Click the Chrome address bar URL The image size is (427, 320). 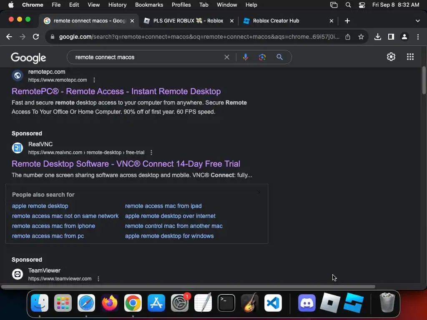pos(199,37)
